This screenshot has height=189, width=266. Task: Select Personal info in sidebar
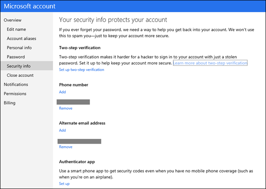(x=19, y=48)
